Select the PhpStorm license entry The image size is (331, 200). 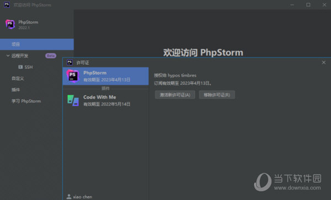(x=105, y=76)
